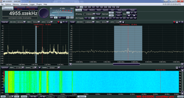Step the frequency up with the right arrow
The height and width of the screenshot is (98, 184).
[134, 16]
